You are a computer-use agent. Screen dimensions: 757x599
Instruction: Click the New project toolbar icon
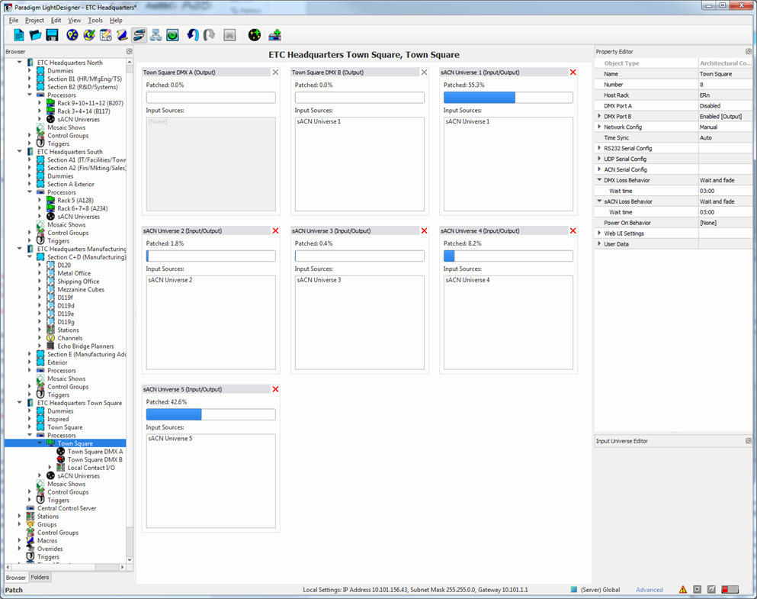click(18, 35)
